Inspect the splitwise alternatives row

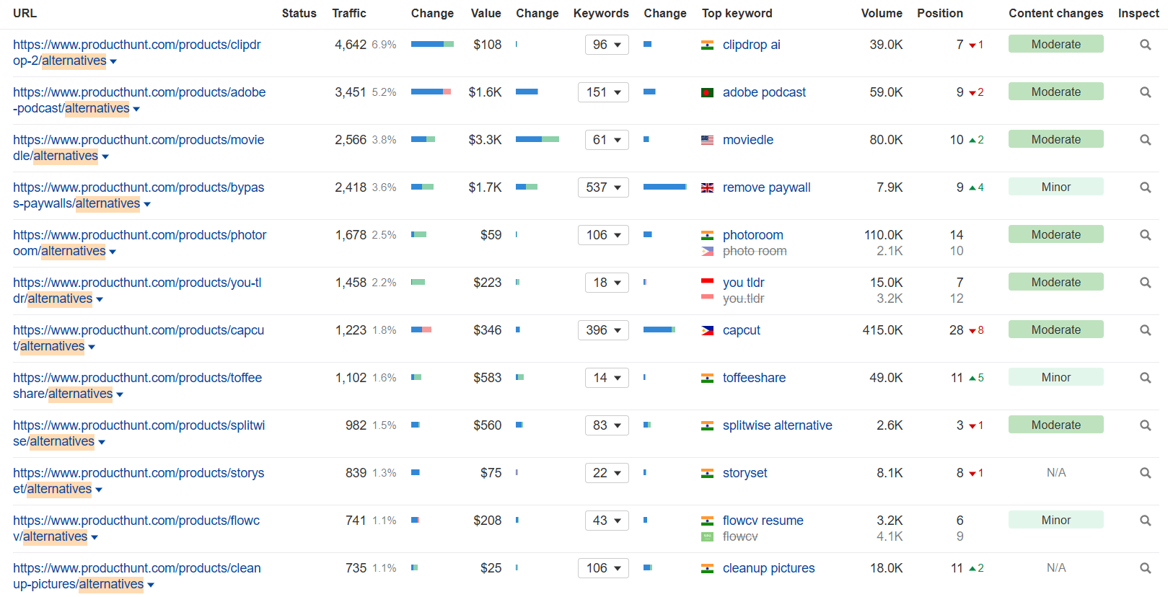coord(1145,425)
